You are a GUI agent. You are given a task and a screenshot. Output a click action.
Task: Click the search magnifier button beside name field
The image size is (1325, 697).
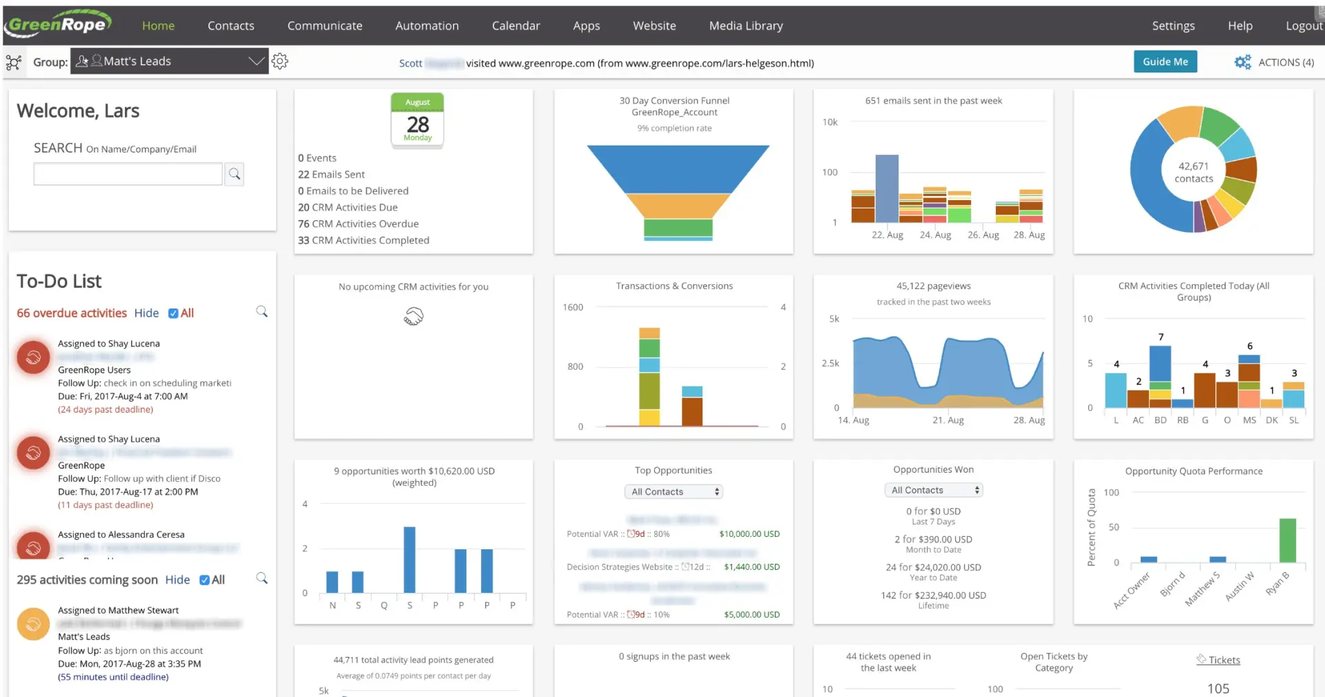[235, 174]
